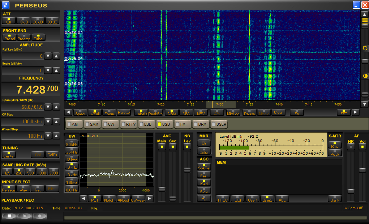Select USB demodulation mode

(165, 124)
